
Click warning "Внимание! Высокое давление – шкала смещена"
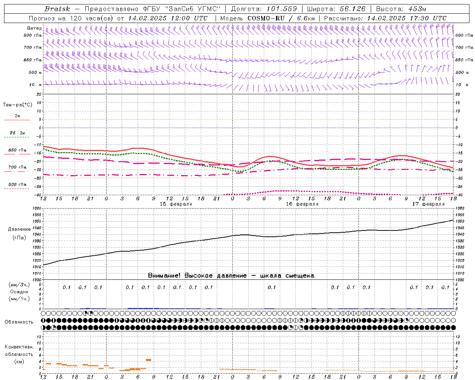[231, 276]
